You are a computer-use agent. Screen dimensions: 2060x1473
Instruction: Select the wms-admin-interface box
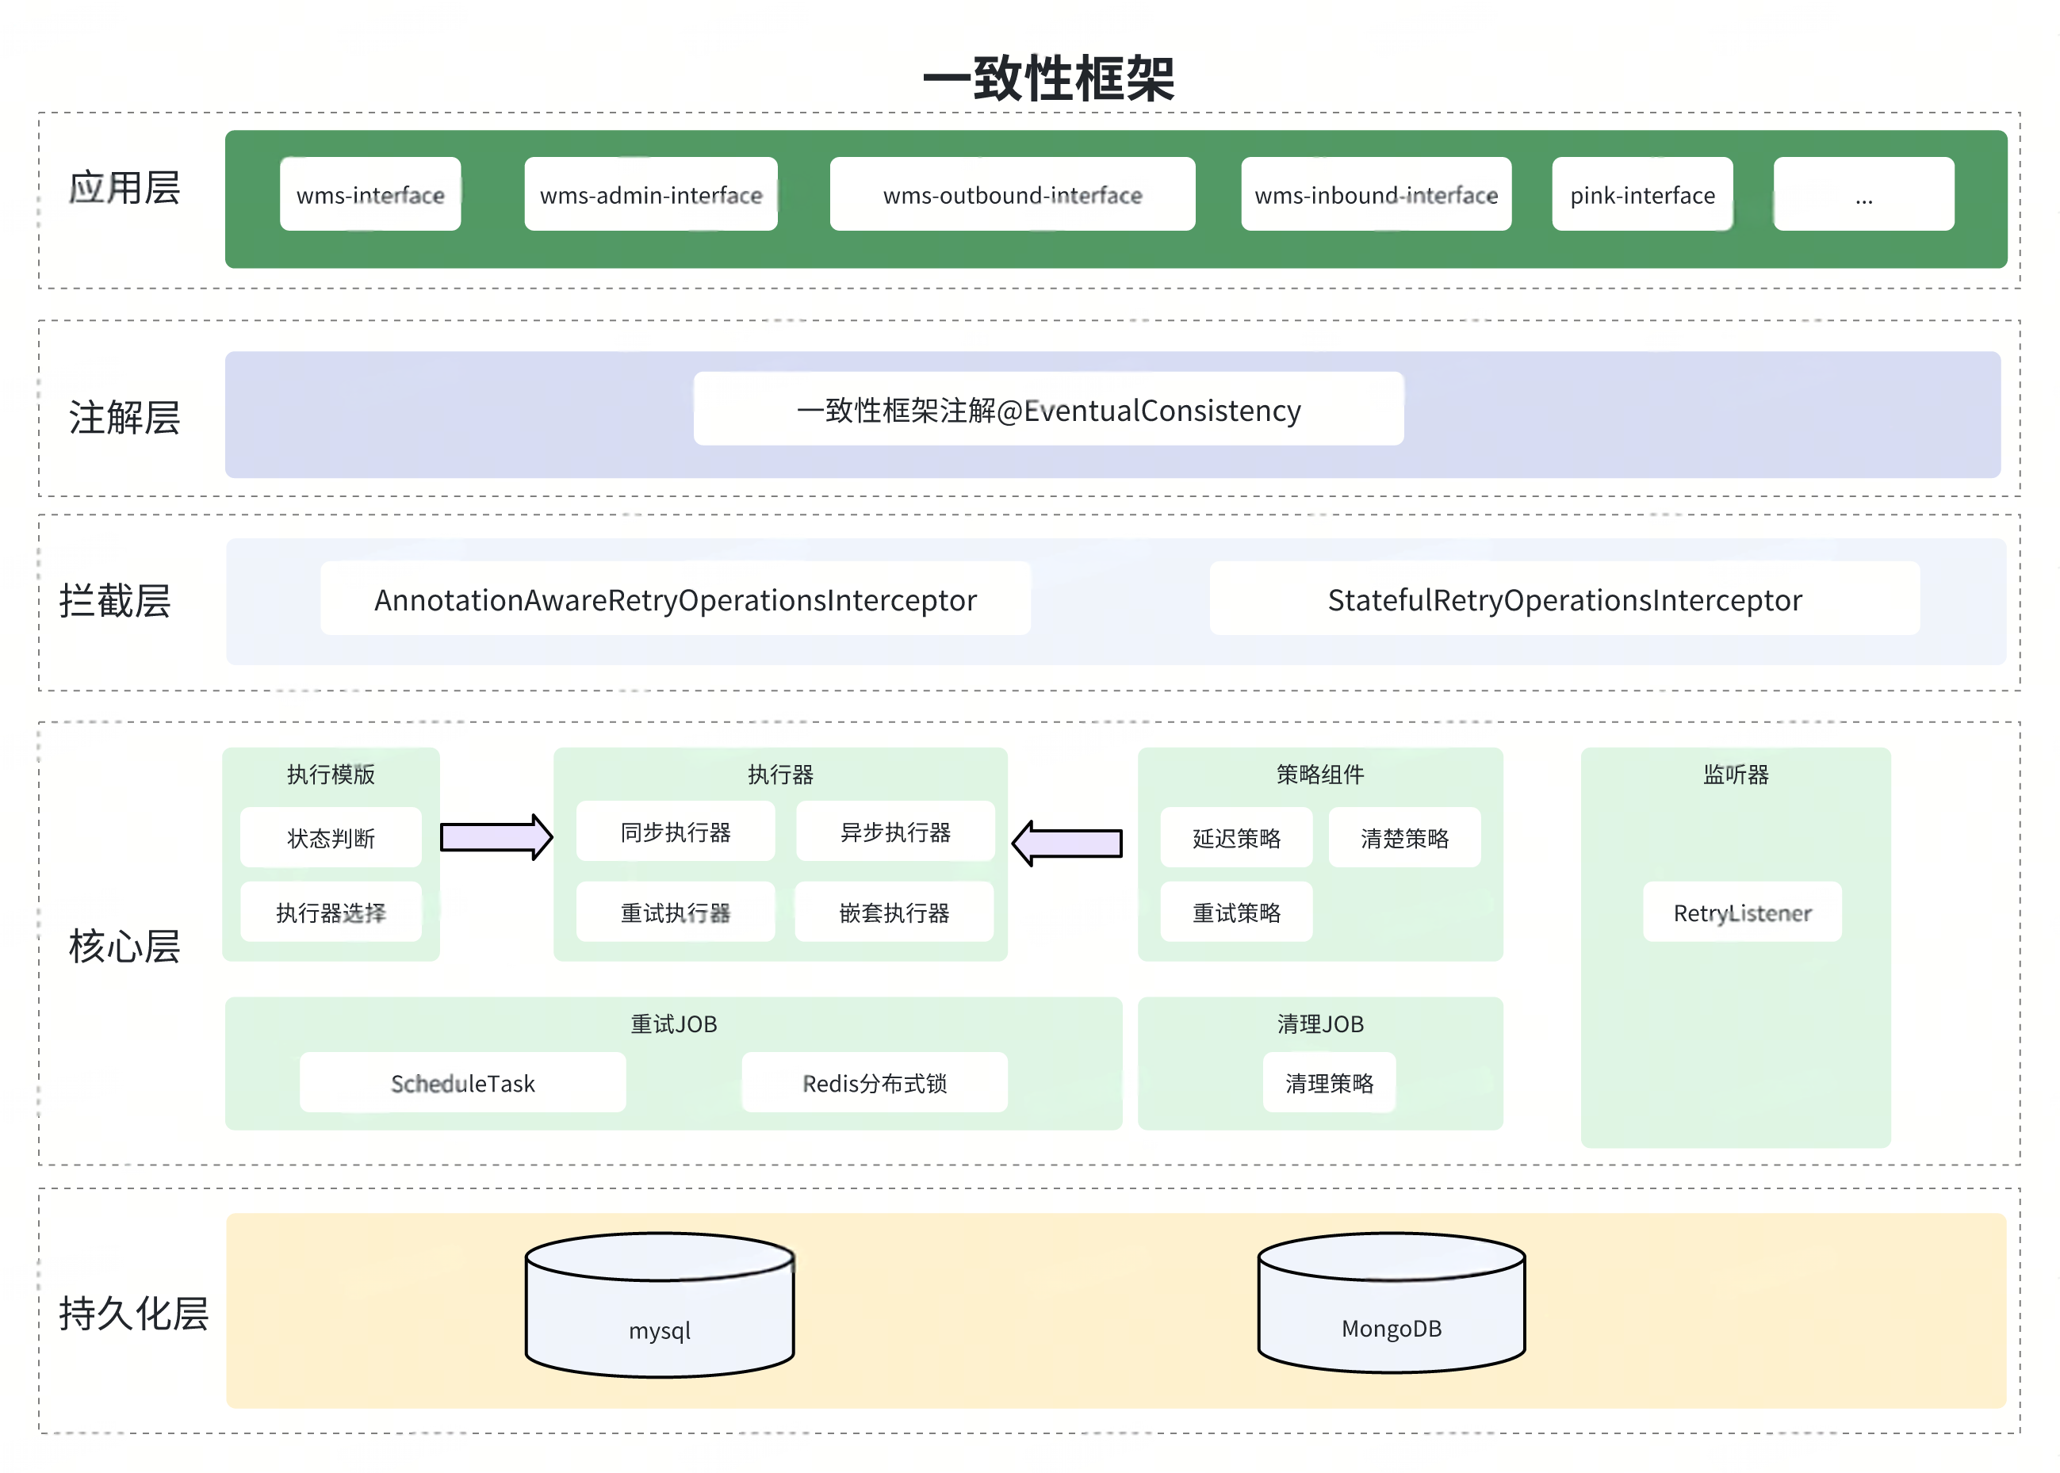(650, 194)
